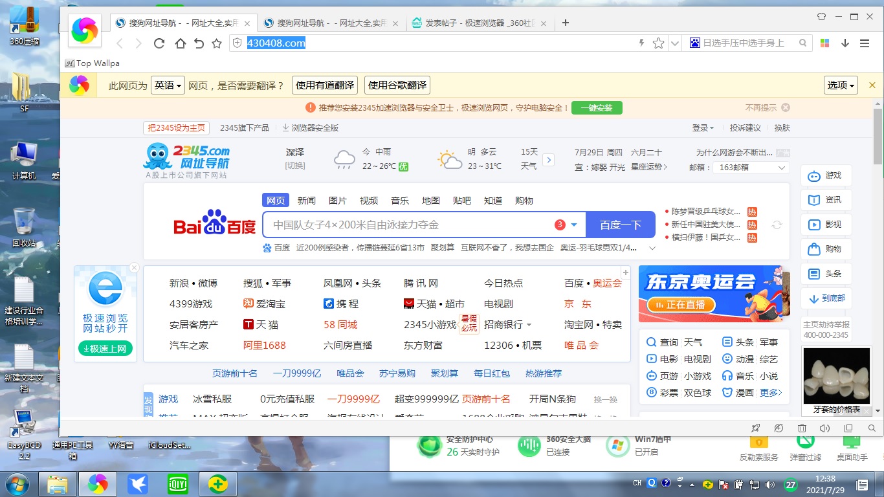This screenshot has width=884, height=497.
Task: Open the browser home page icon
Action: tap(181, 43)
